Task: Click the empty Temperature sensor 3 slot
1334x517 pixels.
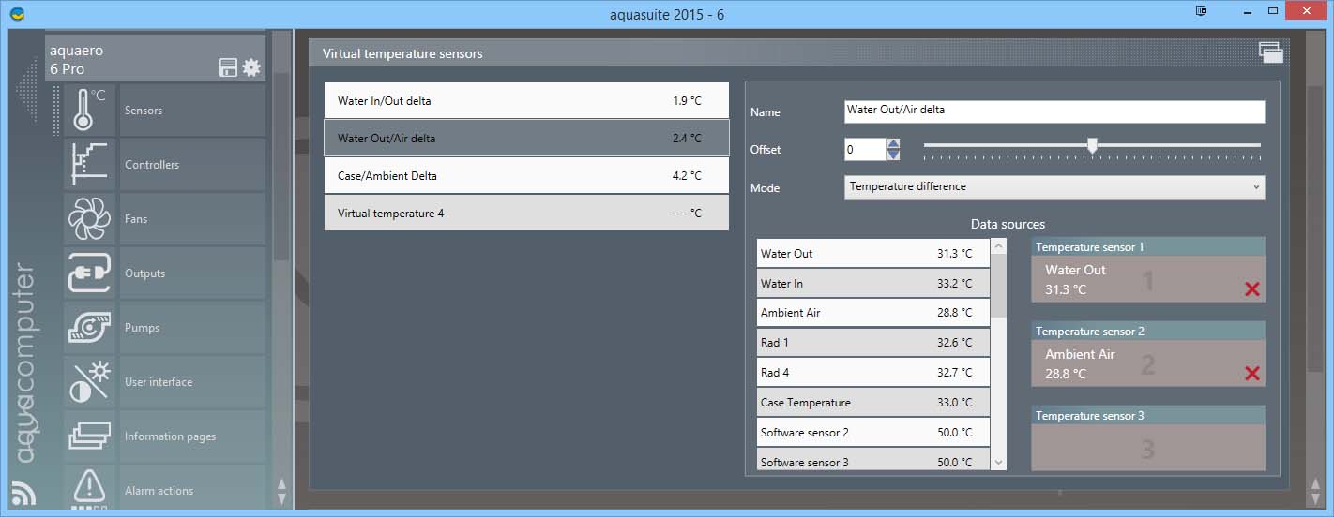Action: click(1148, 438)
